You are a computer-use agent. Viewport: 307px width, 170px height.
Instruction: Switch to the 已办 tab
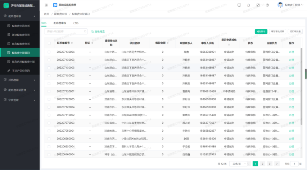76,23
